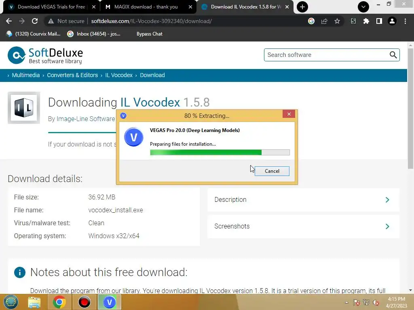Viewport: 414px width, 310px height.
Task: Show hidden system tray icons
Action: coord(346,302)
